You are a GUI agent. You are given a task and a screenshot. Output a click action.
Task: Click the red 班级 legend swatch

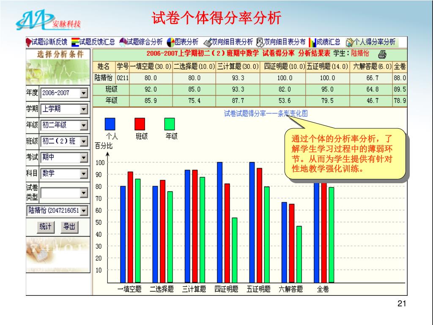click(x=140, y=124)
